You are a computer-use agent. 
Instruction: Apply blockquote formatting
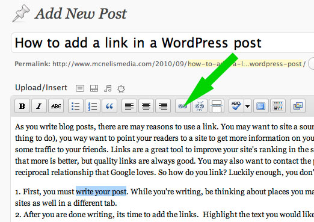pos(109,106)
